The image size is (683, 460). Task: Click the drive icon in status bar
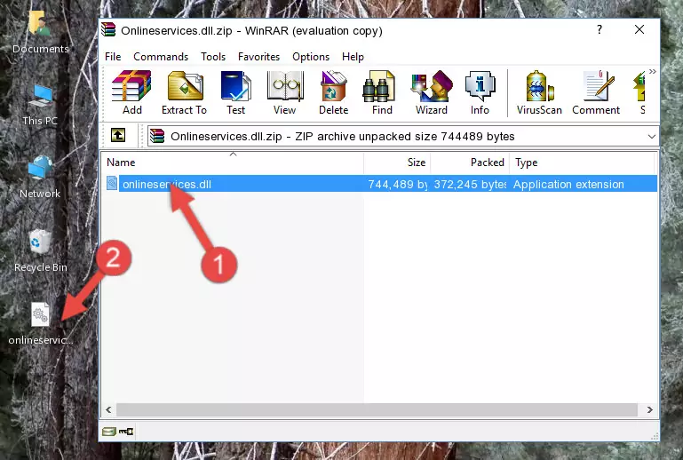click(x=109, y=432)
